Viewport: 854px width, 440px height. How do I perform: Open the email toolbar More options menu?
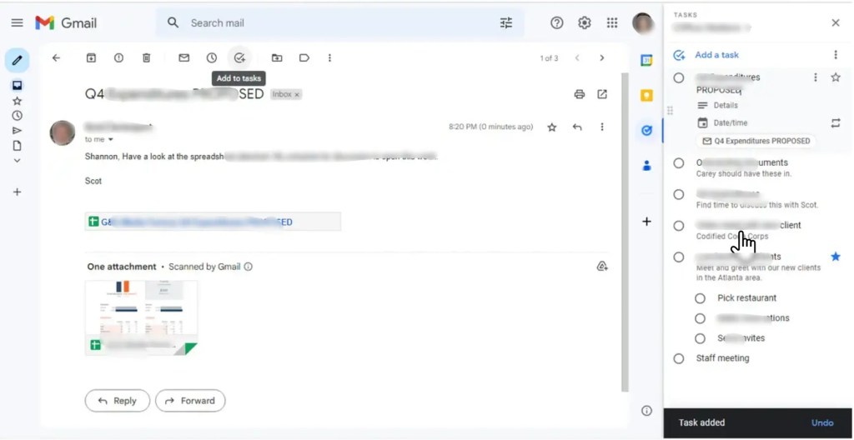tap(329, 57)
